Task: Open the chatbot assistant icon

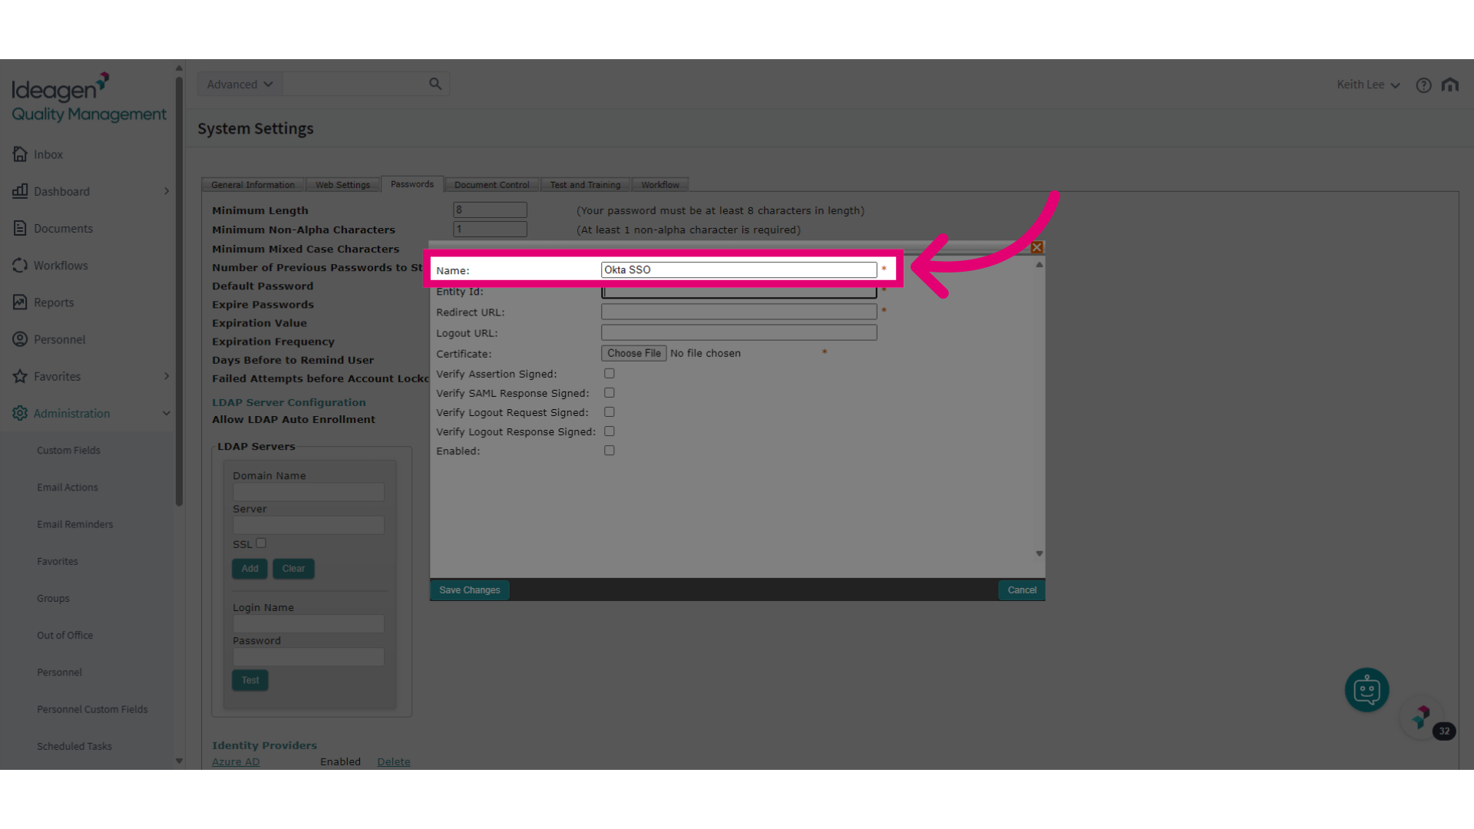Action: click(1367, 690)
